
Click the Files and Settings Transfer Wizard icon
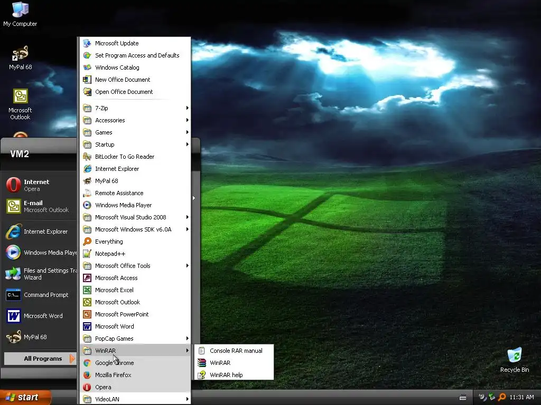pos(13,274)
